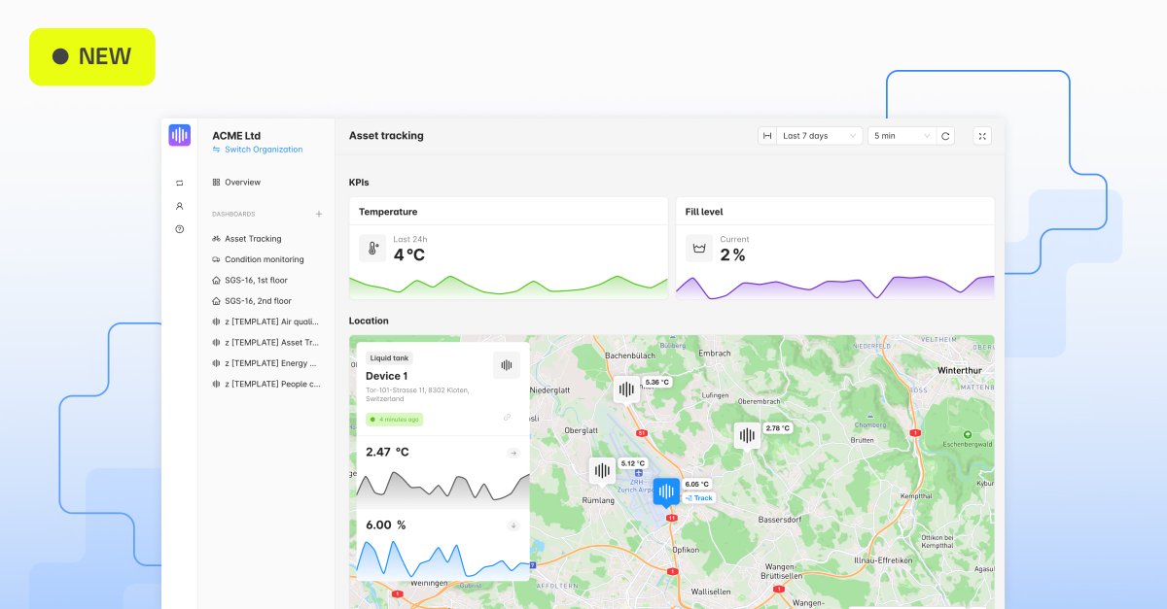Click the link icon in Device 1 card

click(508, 418)
